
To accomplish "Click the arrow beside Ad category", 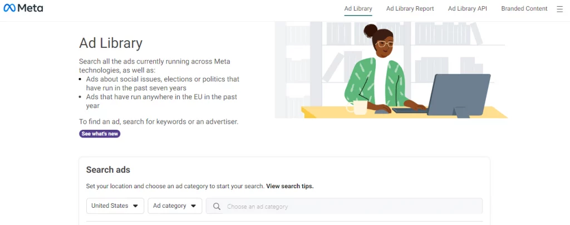I will tap(193, 206).
